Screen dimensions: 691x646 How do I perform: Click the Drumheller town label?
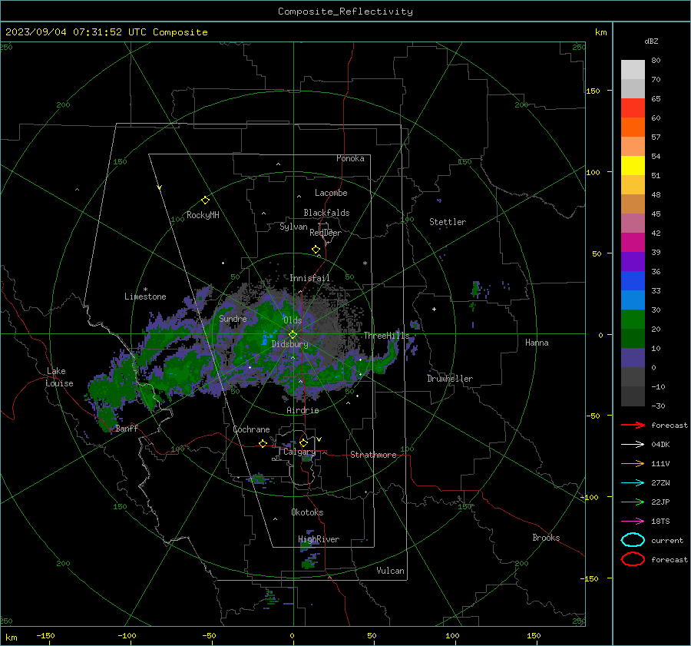[450, 379]
